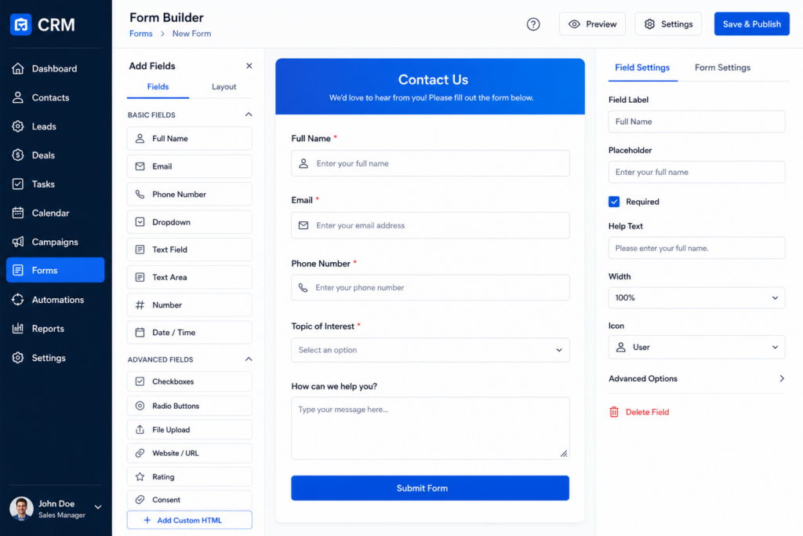The image size is (803, 536).
Task: Add the Rating star field
Action: [190, 476]
